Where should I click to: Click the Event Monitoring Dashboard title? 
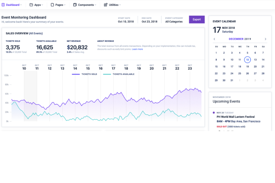pos(24,17)
